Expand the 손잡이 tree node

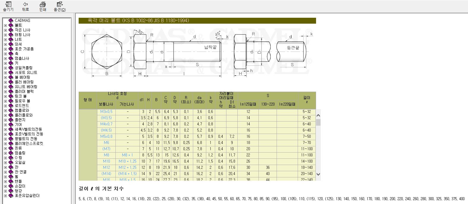coord(5,186)
